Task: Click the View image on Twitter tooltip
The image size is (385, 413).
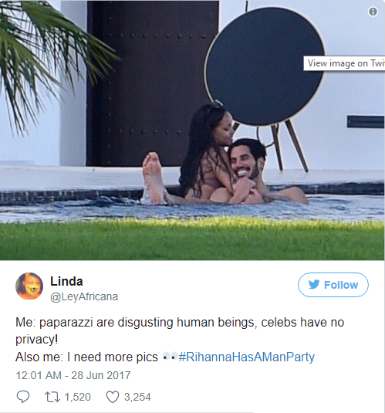Action: point(344,63)
